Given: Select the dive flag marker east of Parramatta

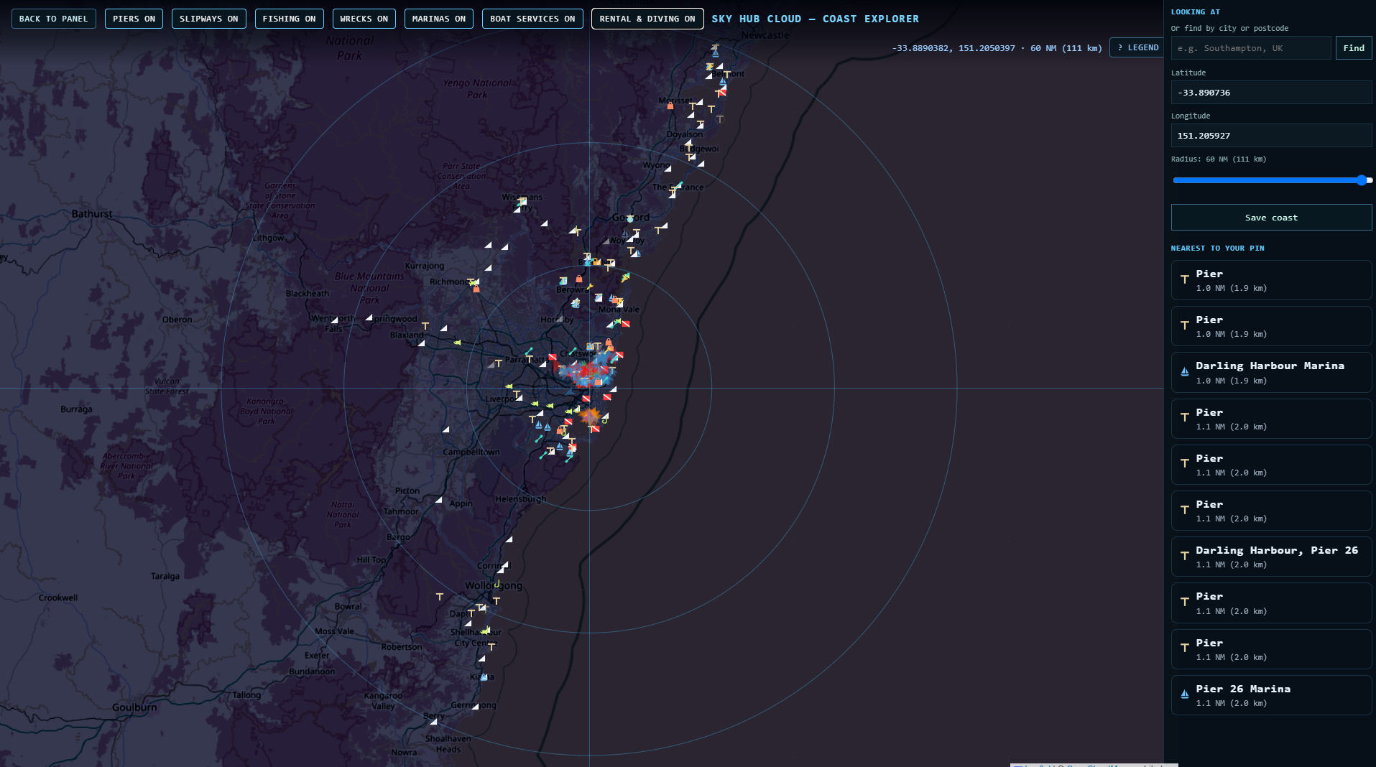Looking at the screenshot, I should pyautogui.click(x=553, y=357).
